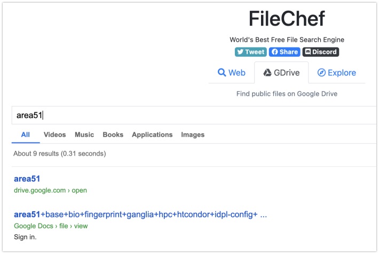Open the area51 result link
The width and height of the screenshot is (379, 254).
coord(27,179)
